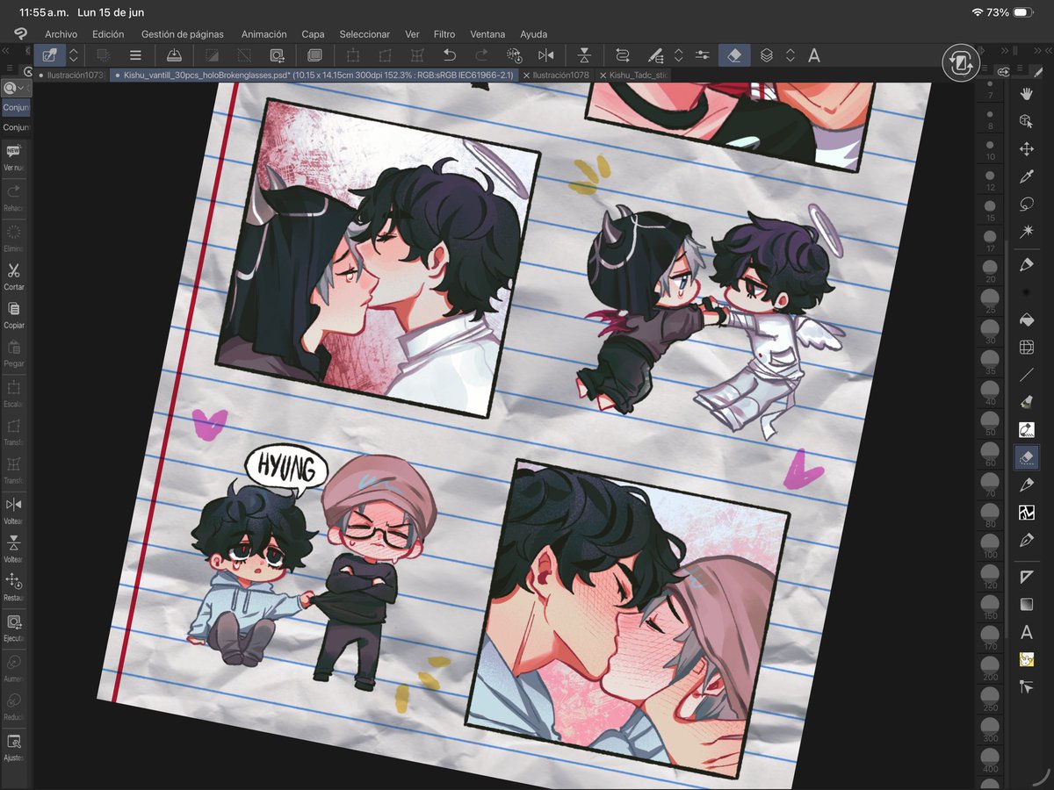Click the layers stack icon in command bar
The height and width of the screenshot is (790, 1054).
click(x=767, y=55)
